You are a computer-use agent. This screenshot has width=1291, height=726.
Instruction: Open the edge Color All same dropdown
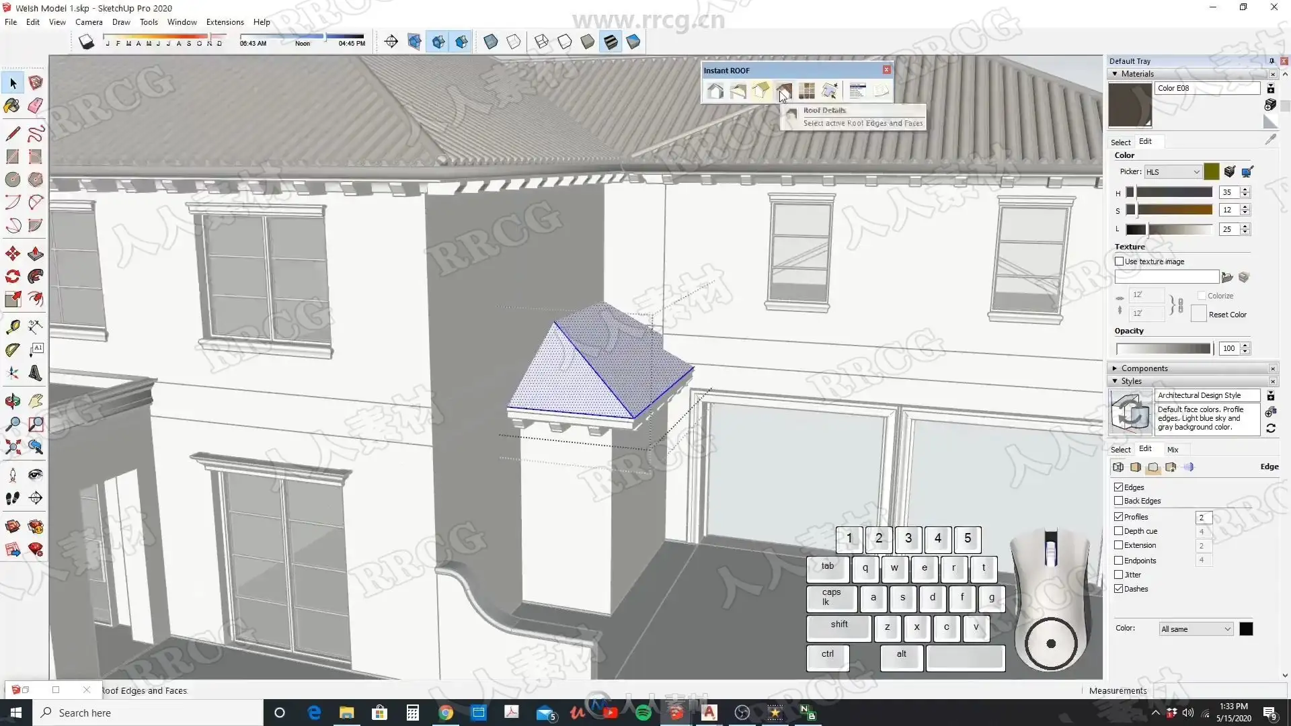click(1196, 629)
